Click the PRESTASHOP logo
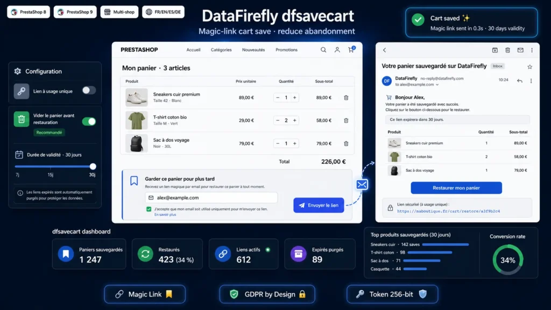The width and height of the screenshot is (551, 310). coord(139,50)
